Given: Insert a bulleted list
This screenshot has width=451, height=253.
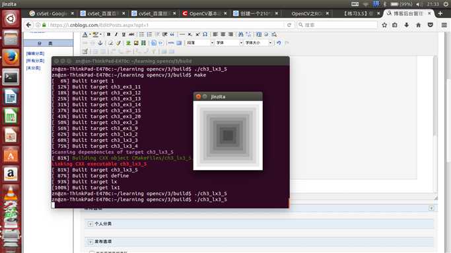Looking at the screenshot, I should tap(141, 34).
